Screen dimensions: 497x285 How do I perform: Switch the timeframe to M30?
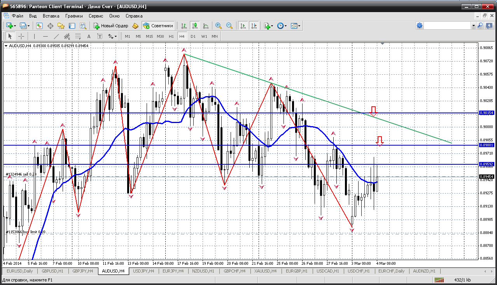coord(160,36)
